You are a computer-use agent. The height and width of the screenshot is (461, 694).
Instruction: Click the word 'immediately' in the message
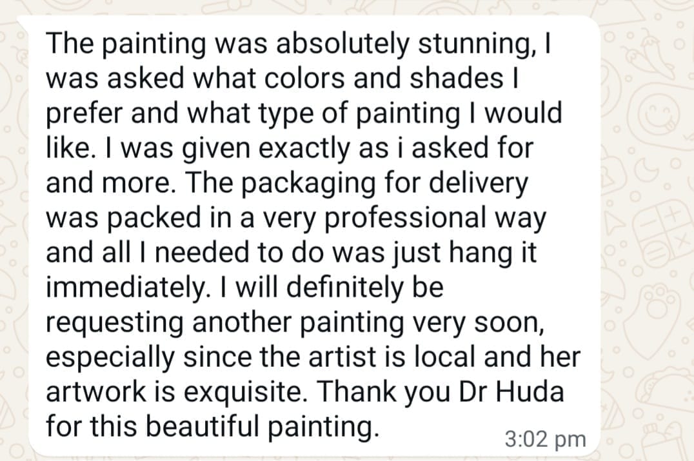click(x=125, y=288)
